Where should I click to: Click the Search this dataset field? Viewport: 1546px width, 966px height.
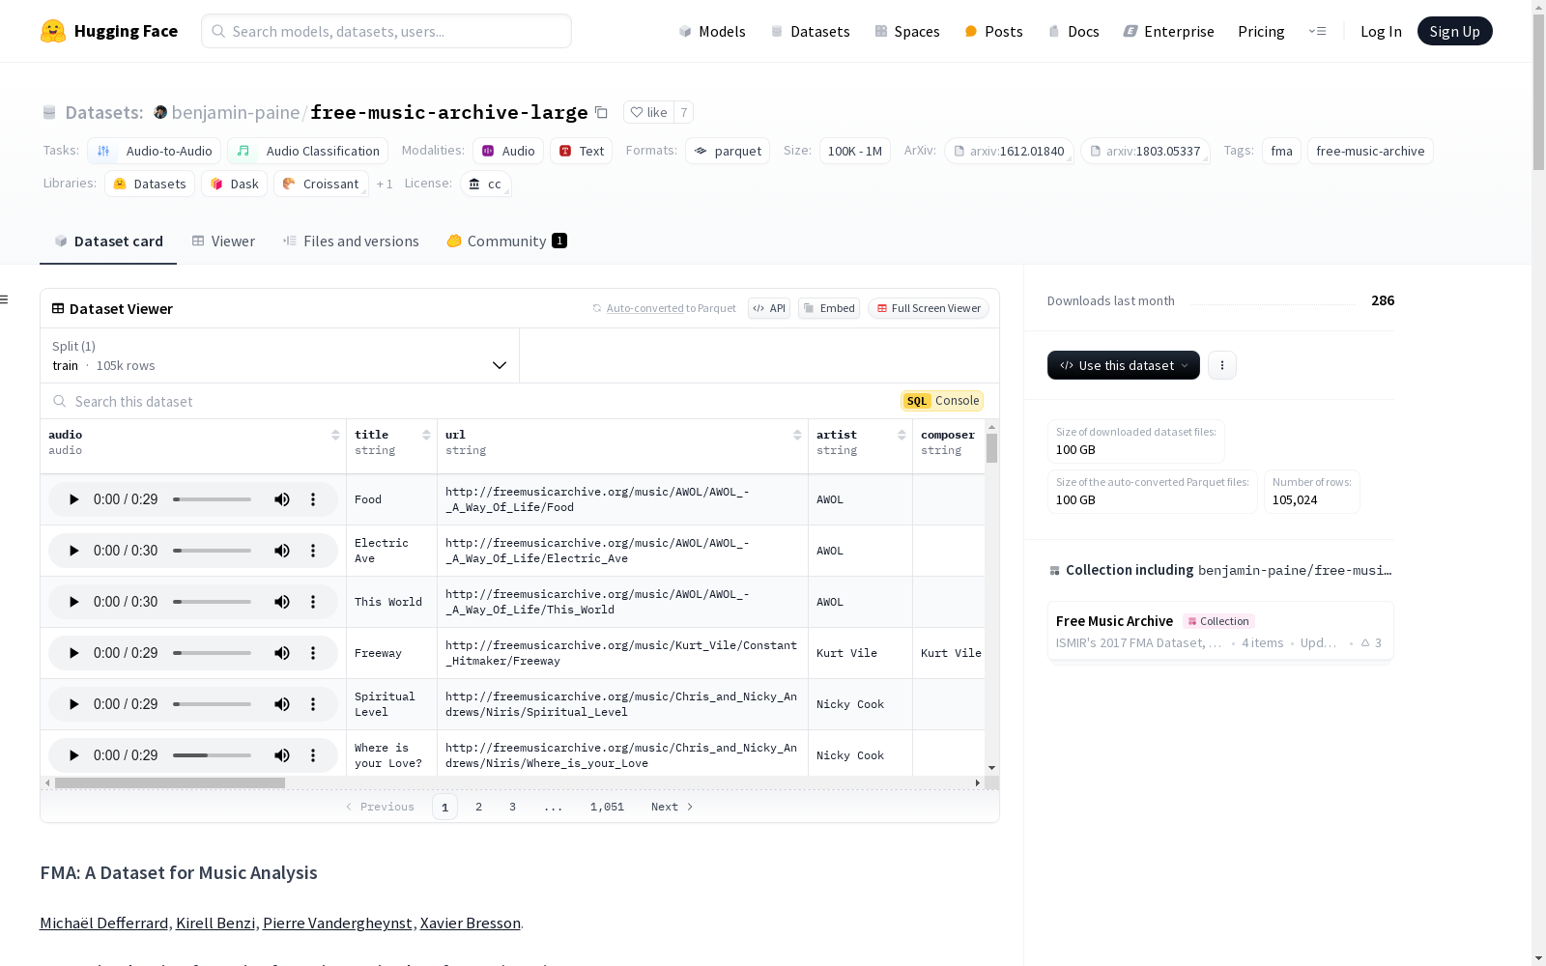(471, 401)
